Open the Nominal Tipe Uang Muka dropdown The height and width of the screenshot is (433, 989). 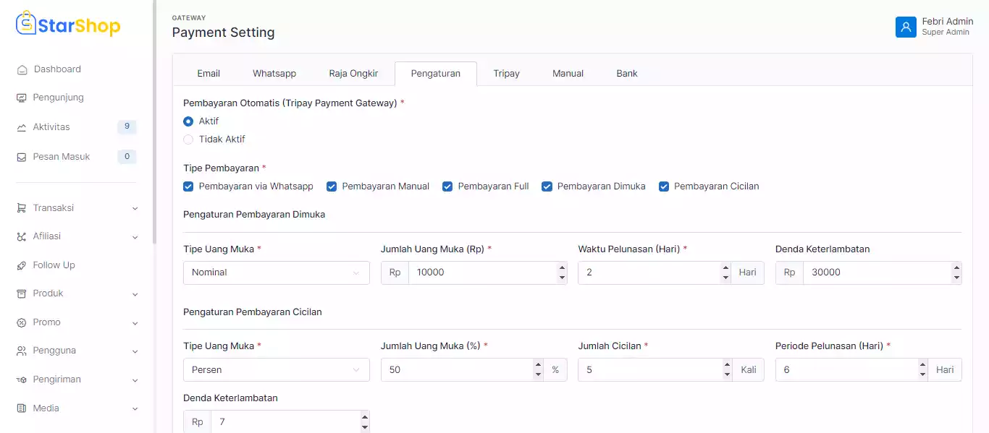pos(276,273)
